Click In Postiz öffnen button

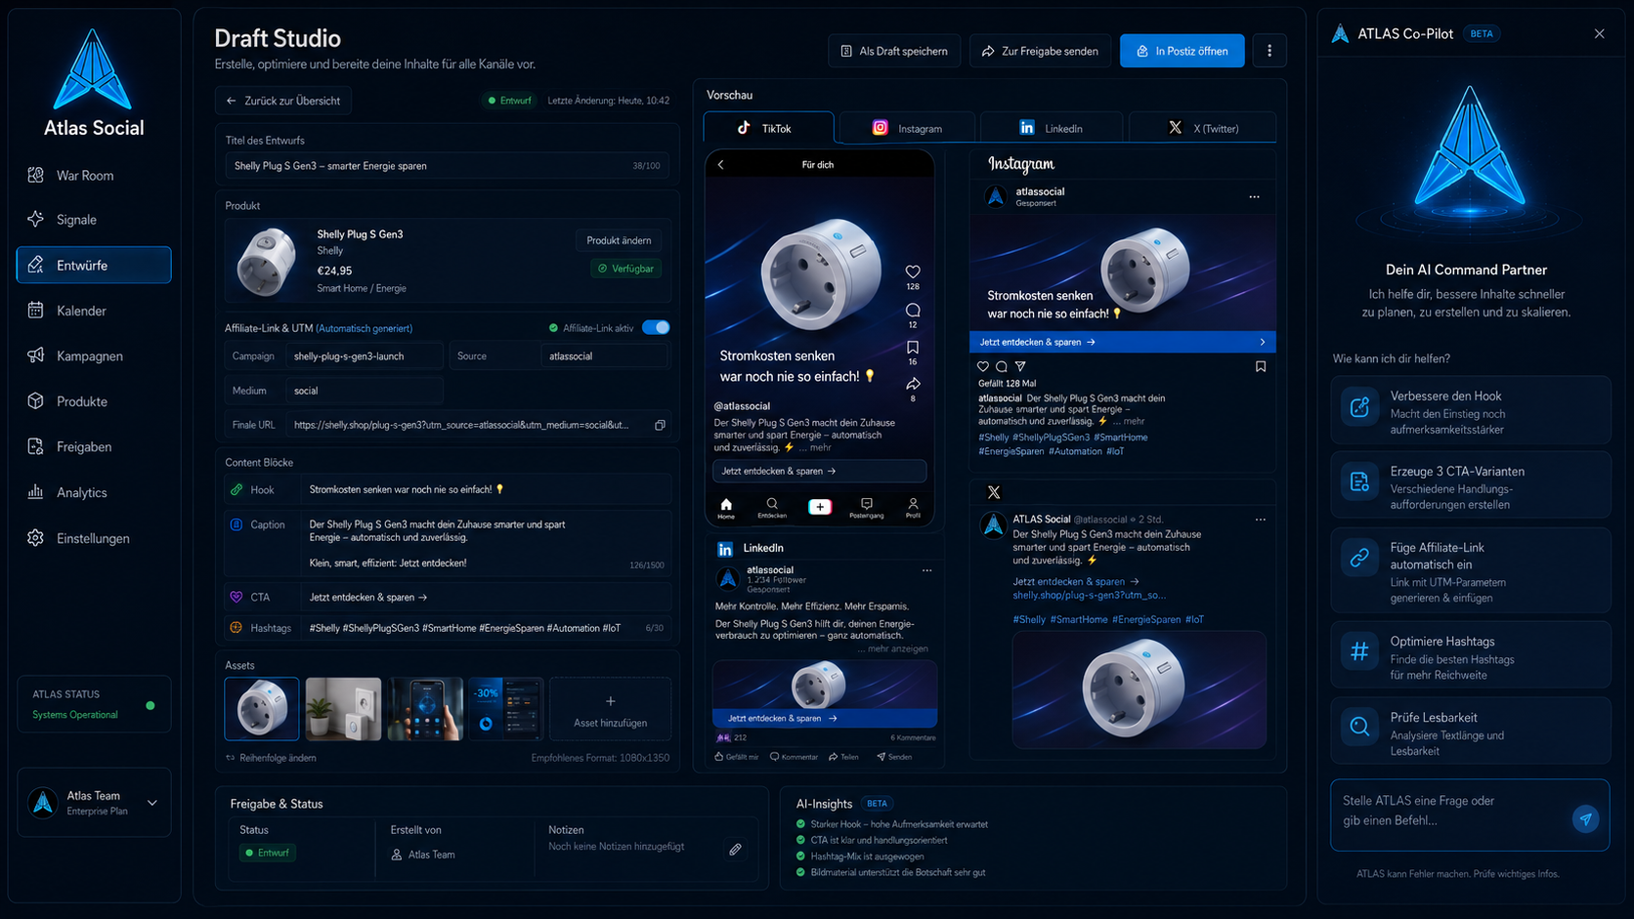coord(1182,51)
